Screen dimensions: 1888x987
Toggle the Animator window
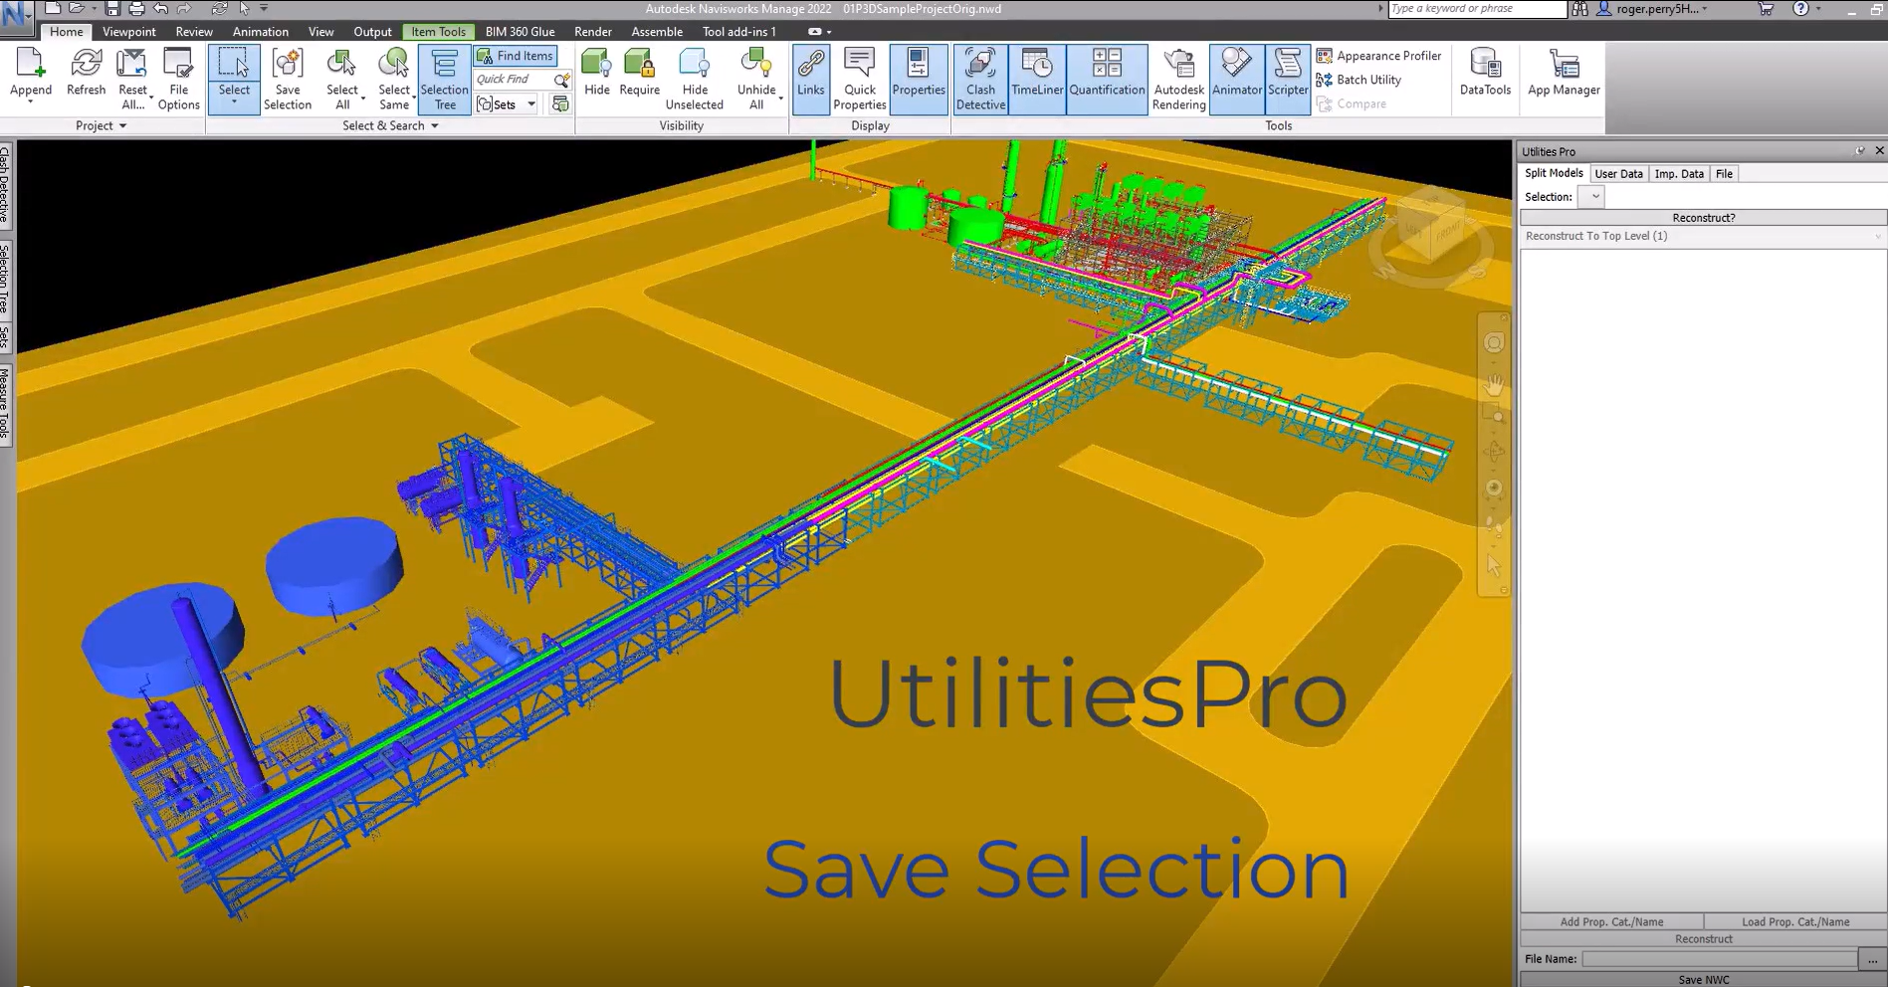pyautogui.click(x=1237, y=79)
